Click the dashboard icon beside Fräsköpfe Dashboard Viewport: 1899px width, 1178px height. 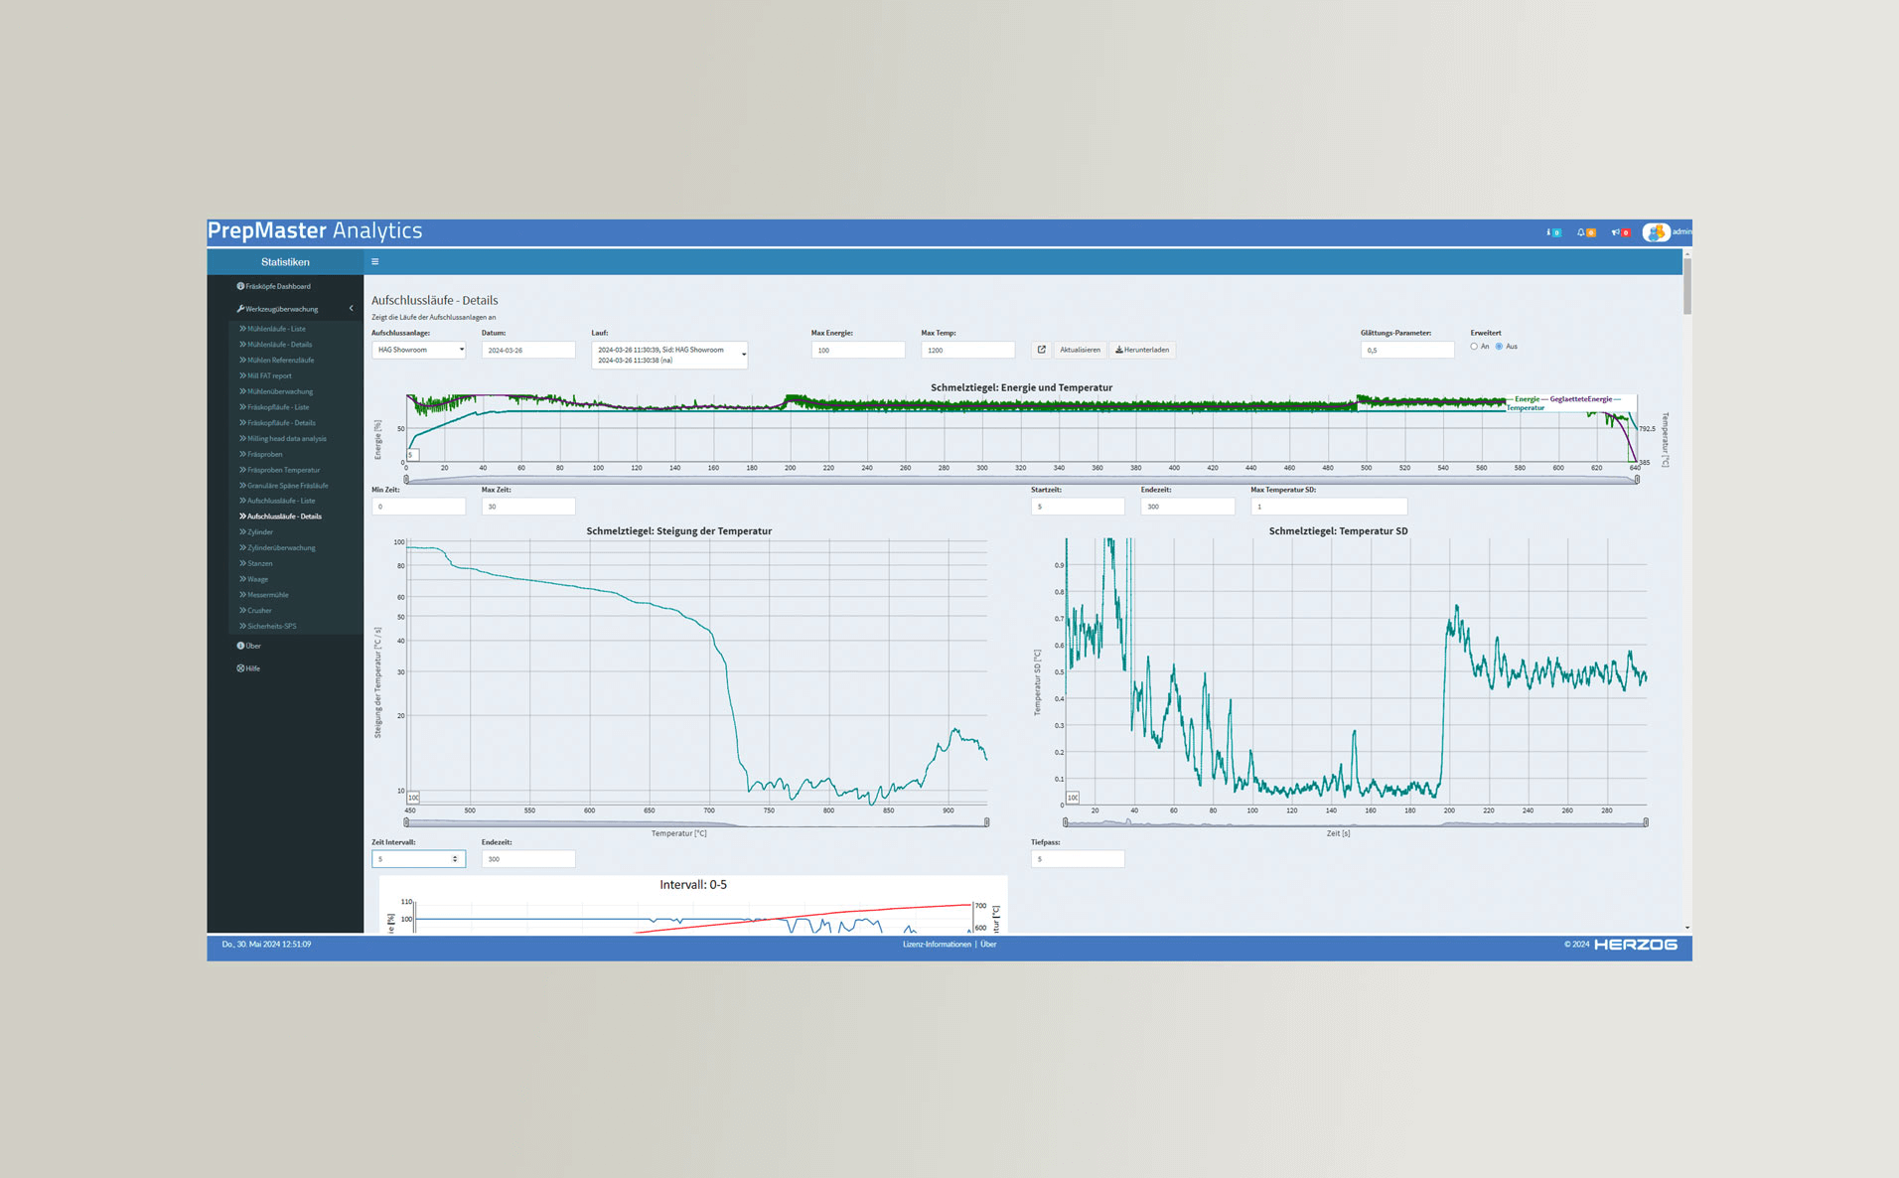(240, 286)
